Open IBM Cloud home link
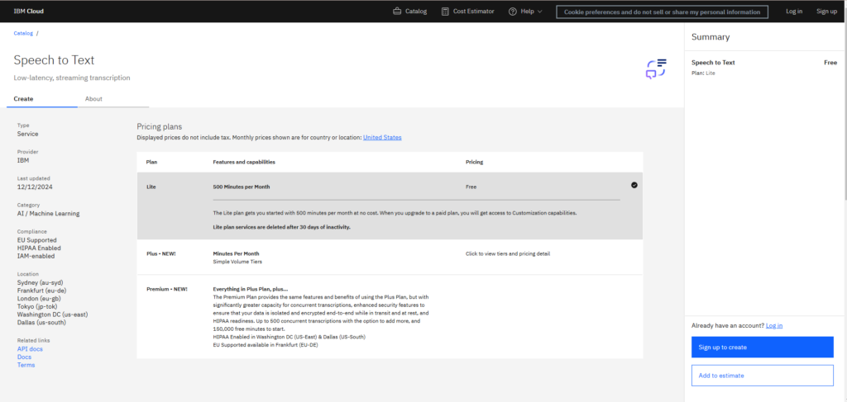The height and width of the screenshot is (402, 847). [x=29, y=12]
